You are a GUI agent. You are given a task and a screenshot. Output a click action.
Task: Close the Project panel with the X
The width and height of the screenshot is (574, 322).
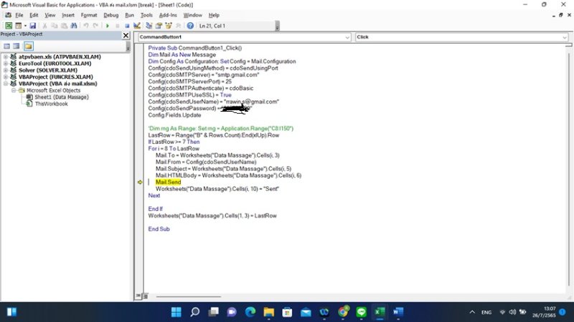pos(126,36)
